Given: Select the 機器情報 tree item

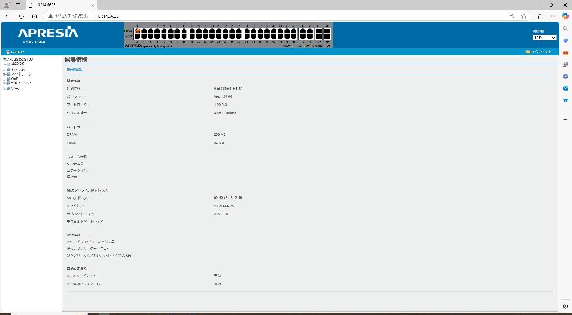Looking at the screenshot, I should click(18, 64).
